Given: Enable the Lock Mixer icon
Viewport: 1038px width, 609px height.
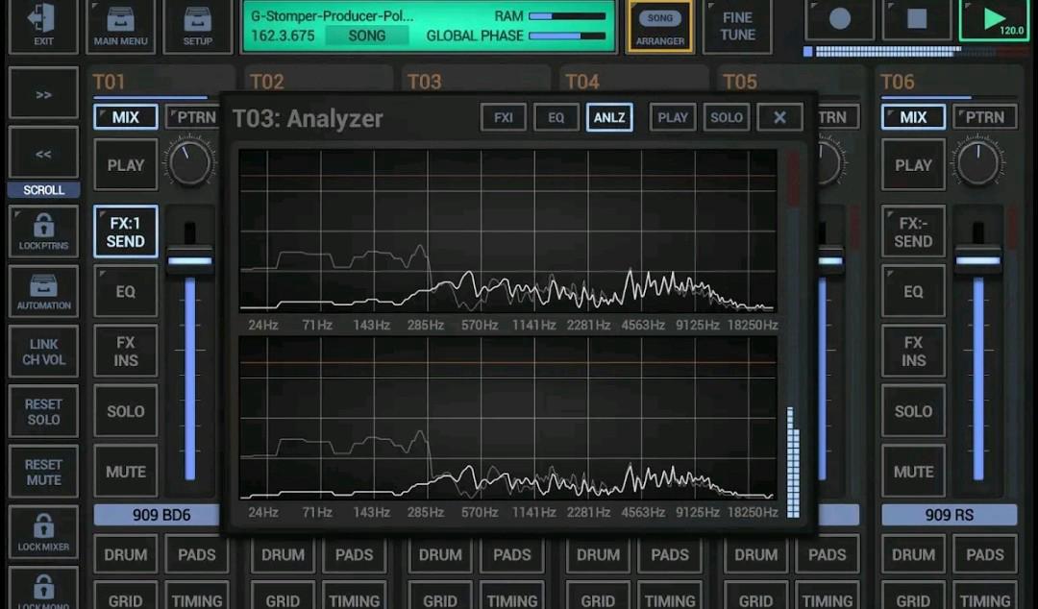Looking at the screenshot, I should click(x=42, y=531).
